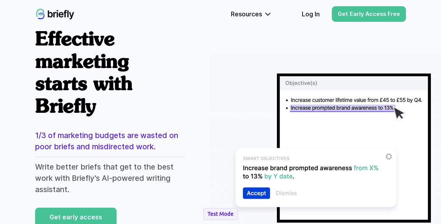Accept the smart objective suggestion
The height and width of the screenshot is (224, 441).
[x=256, y=193]
